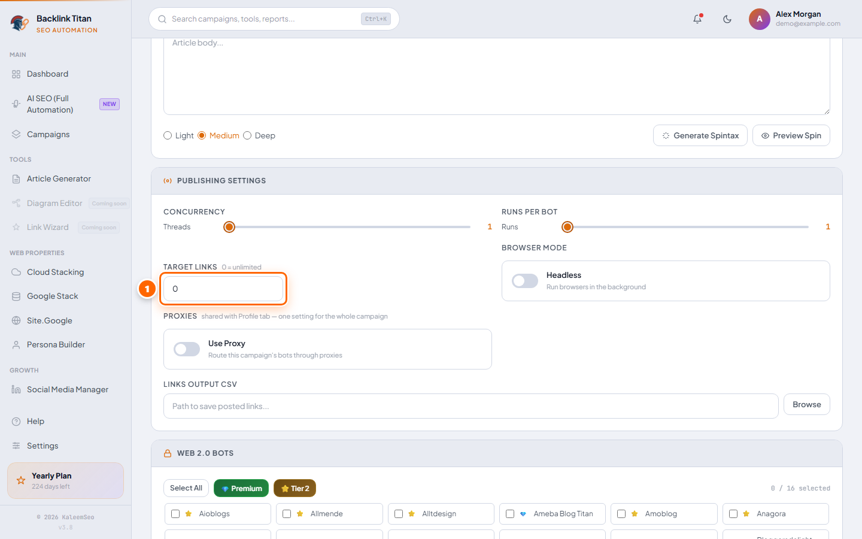The width and height of the screenshot is (862, 539).
Task: Check the Anagora bot checkbox
Action: click(x=733, y=514)
